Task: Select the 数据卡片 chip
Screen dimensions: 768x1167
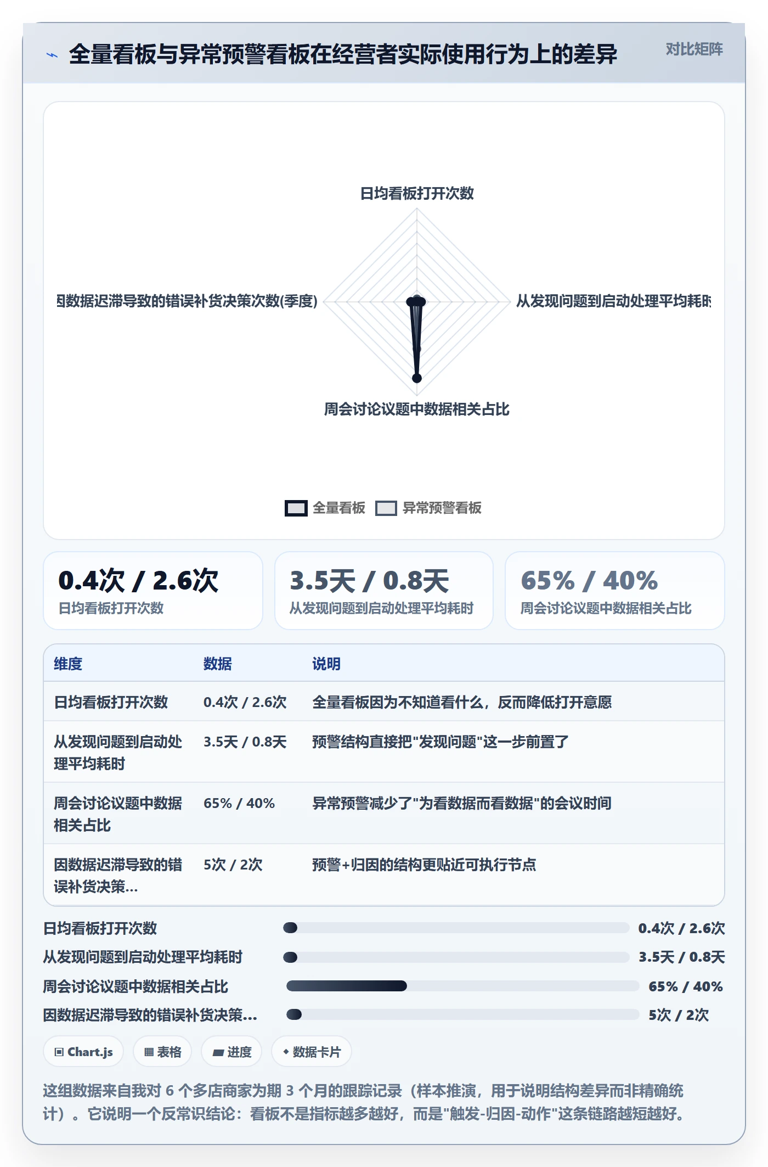Action: coord(312,1052)
